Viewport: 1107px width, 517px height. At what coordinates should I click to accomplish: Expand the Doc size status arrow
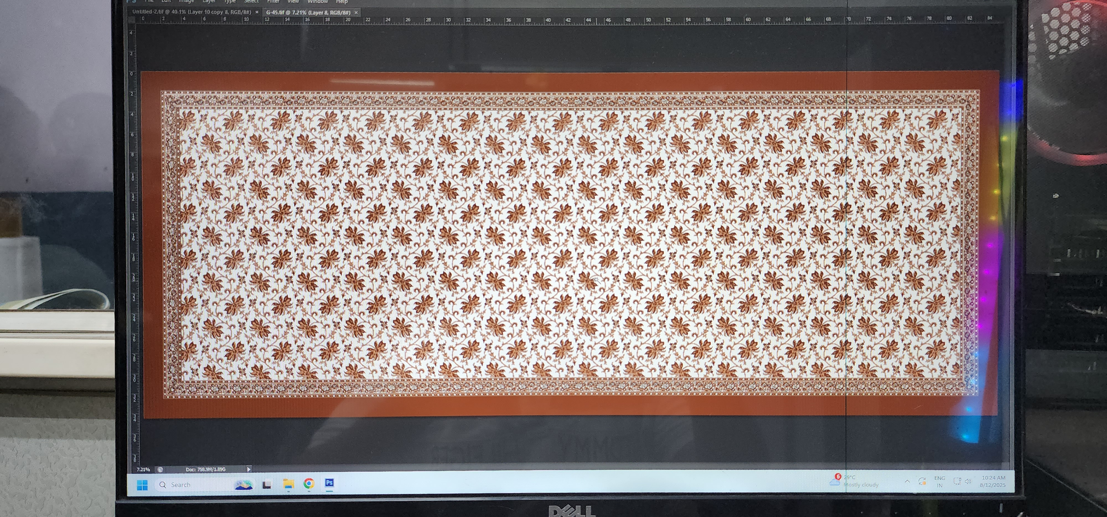click(249, 469)
